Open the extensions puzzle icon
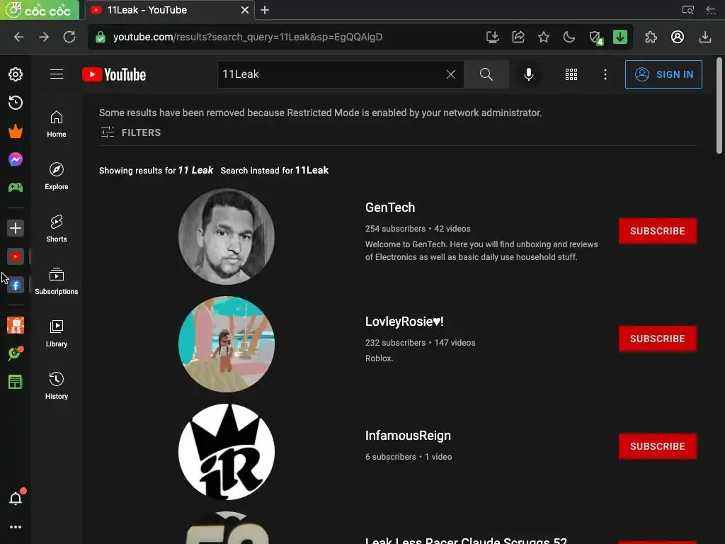 click(651, 37)
